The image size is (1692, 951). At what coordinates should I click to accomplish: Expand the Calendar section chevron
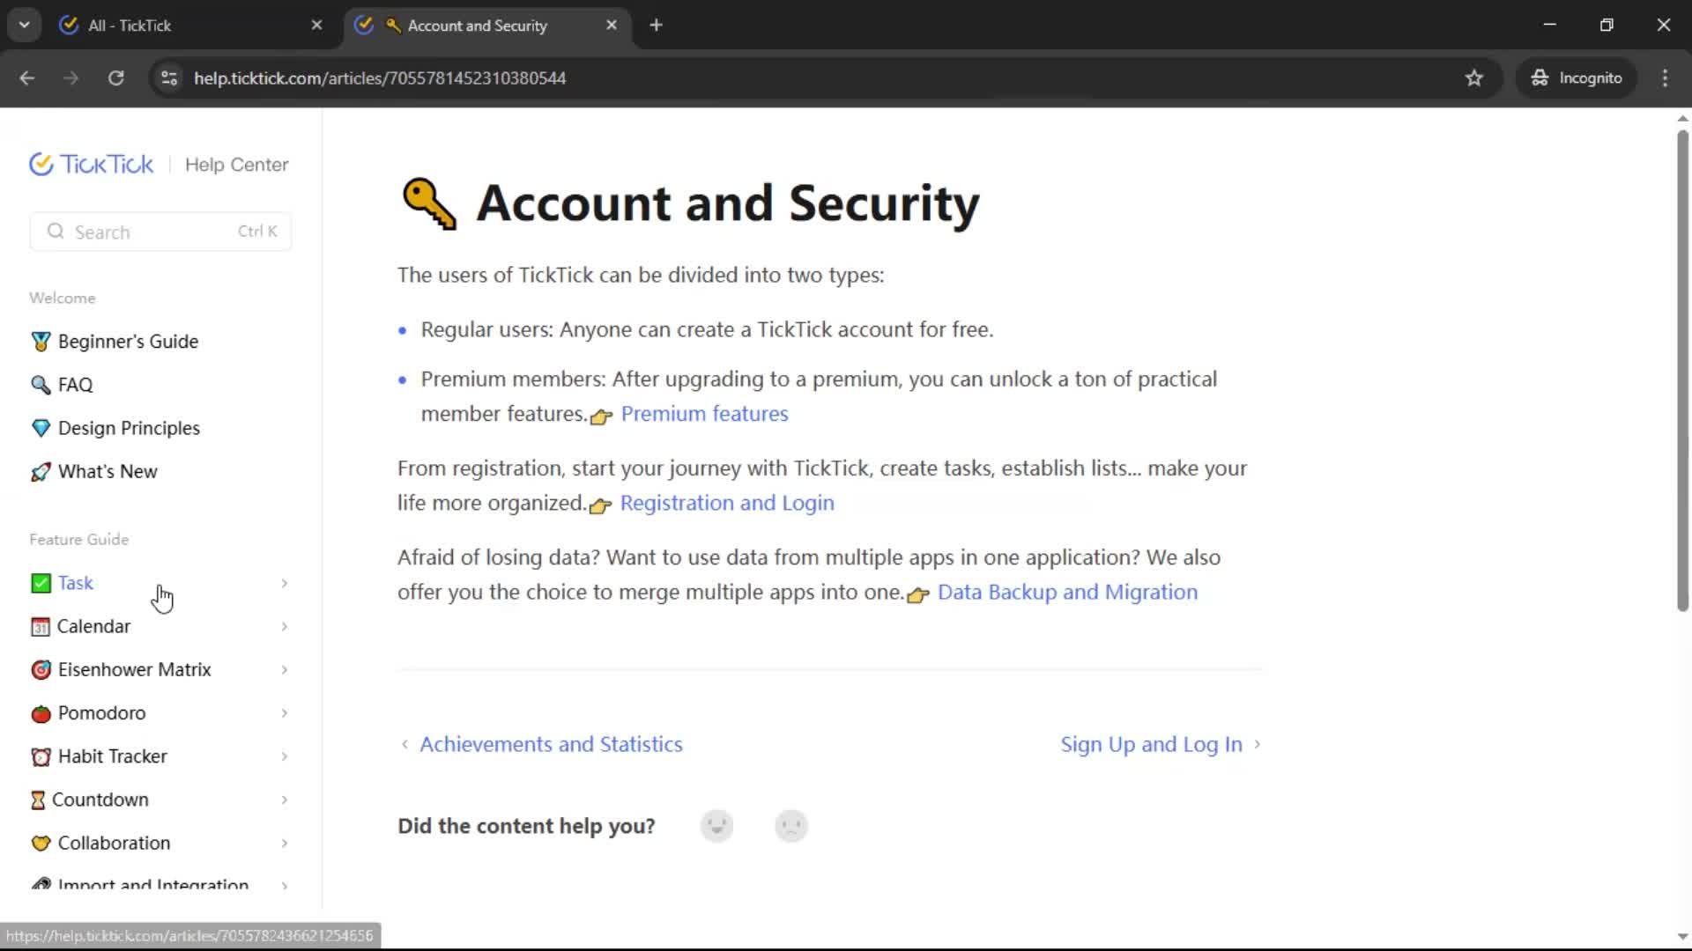point(284,626)
